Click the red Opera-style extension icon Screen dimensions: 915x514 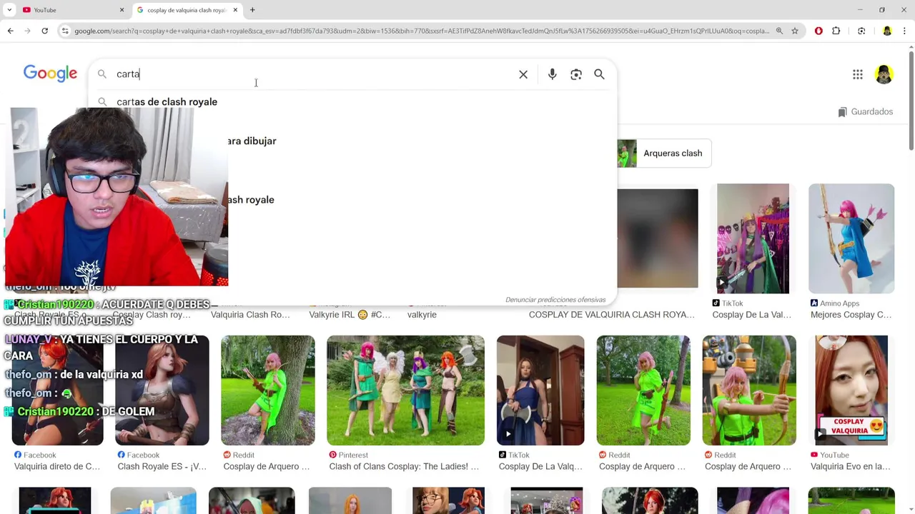pos(818,31)
